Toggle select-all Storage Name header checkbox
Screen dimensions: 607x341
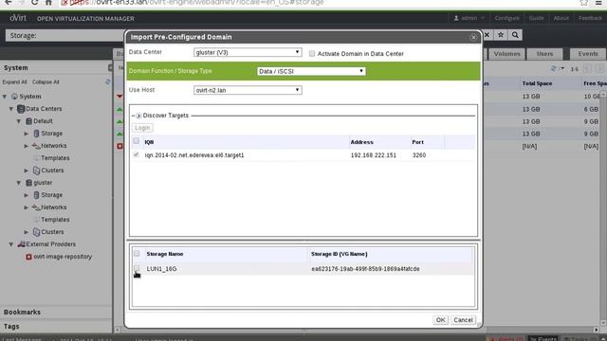[x=137, y=254]
